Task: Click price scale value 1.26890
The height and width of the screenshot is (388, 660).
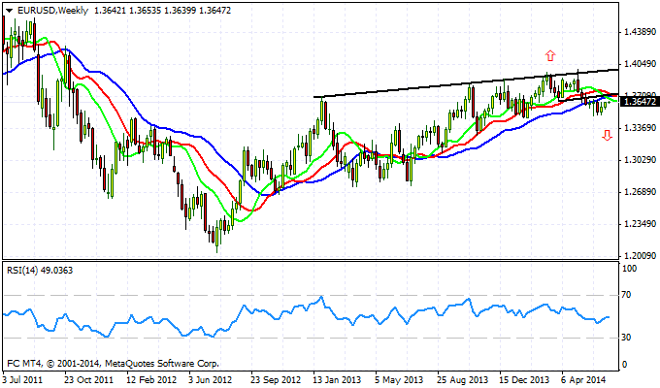Action: [x=641, y=192]
